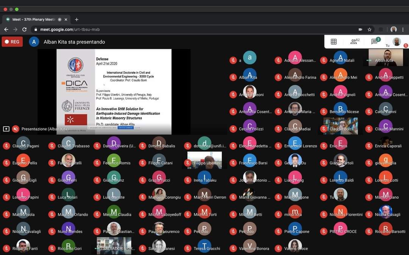This screenshot has width=409, height=255.
Task: Click mute icon beside Adriano Alessandrini
Action: (x=278, y=60)
